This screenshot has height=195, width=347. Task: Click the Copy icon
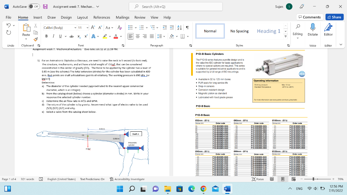35,32
